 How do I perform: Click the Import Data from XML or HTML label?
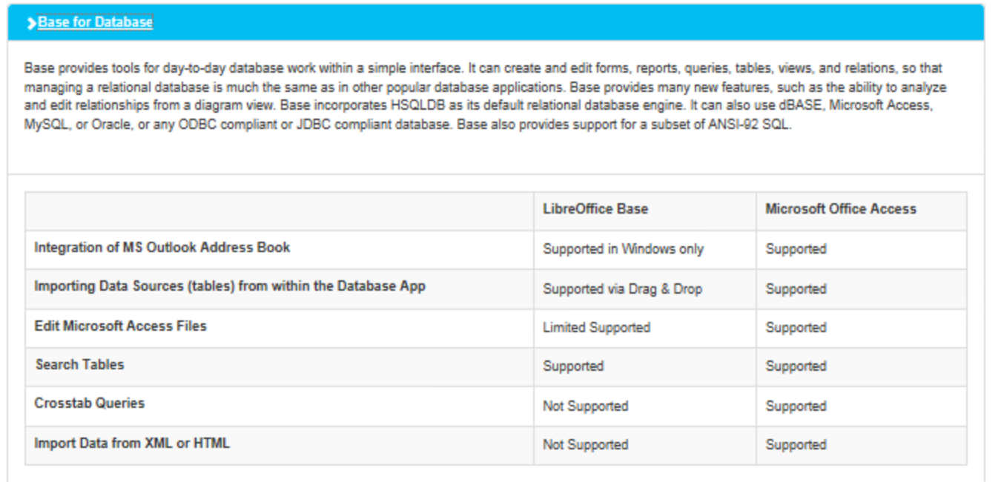point(132,443)
